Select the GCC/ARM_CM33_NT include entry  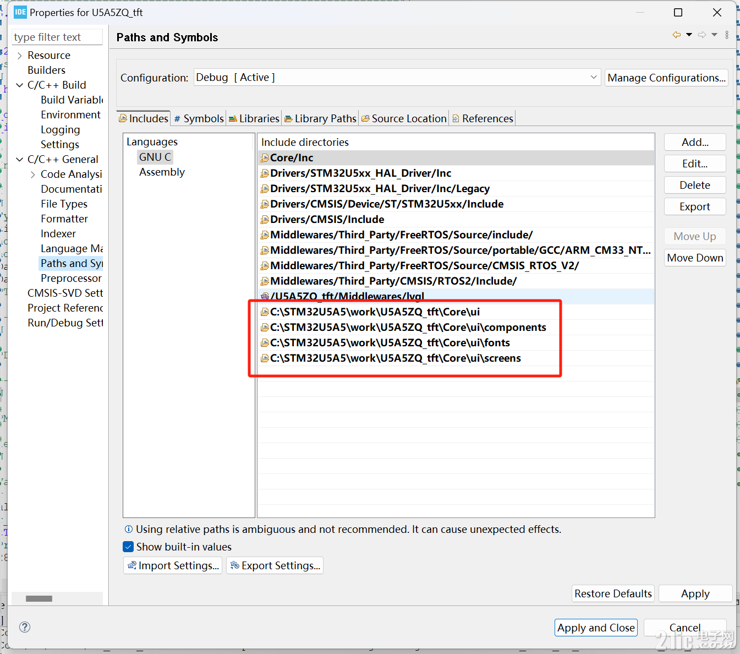point(457,250)
